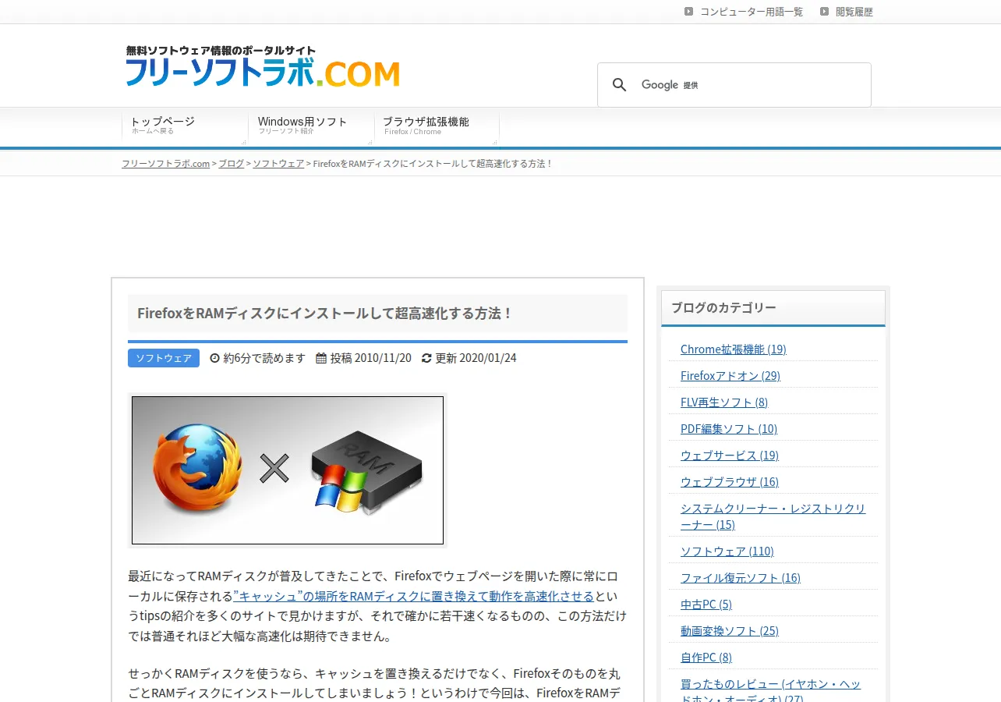Open ファイル復元ソフト (16) category

point(741,578)
